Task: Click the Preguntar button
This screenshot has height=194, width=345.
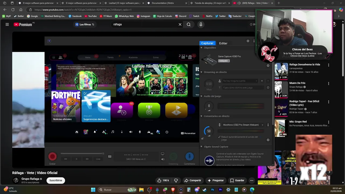Action: [x=215, y=181]
